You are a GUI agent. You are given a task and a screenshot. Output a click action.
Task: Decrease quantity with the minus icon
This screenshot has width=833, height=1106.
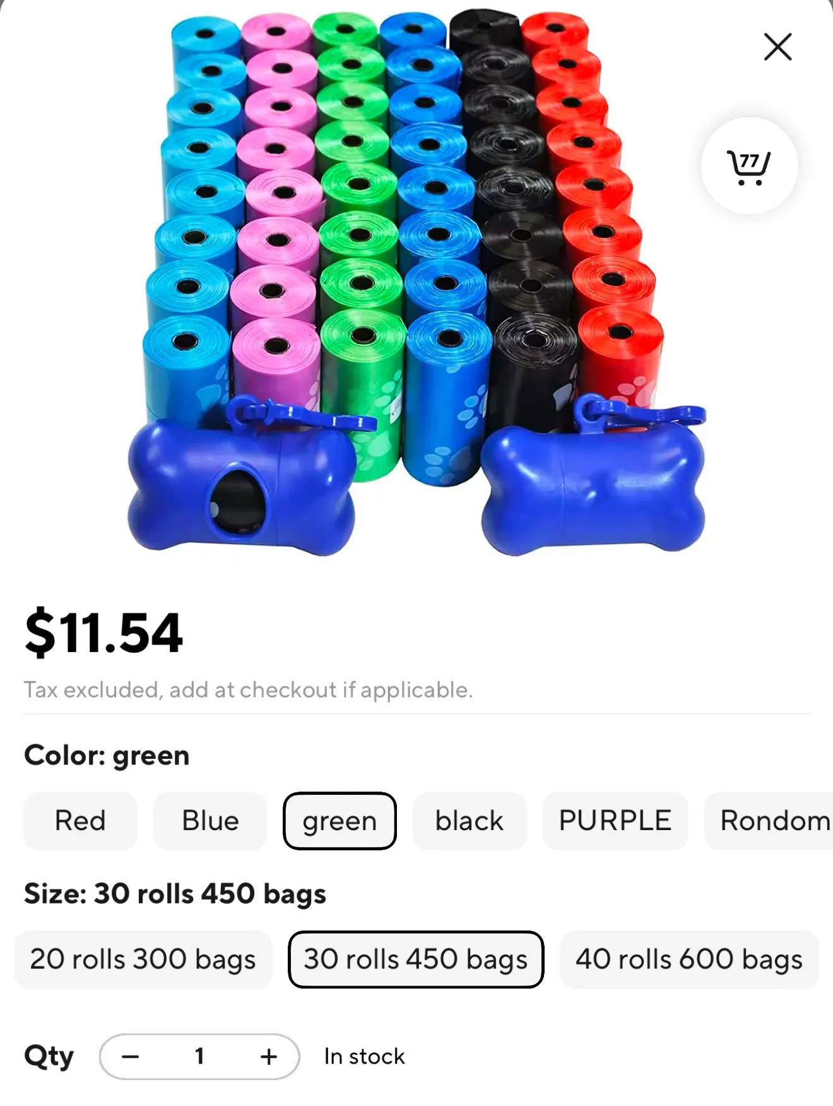(x=131, y=1056)
